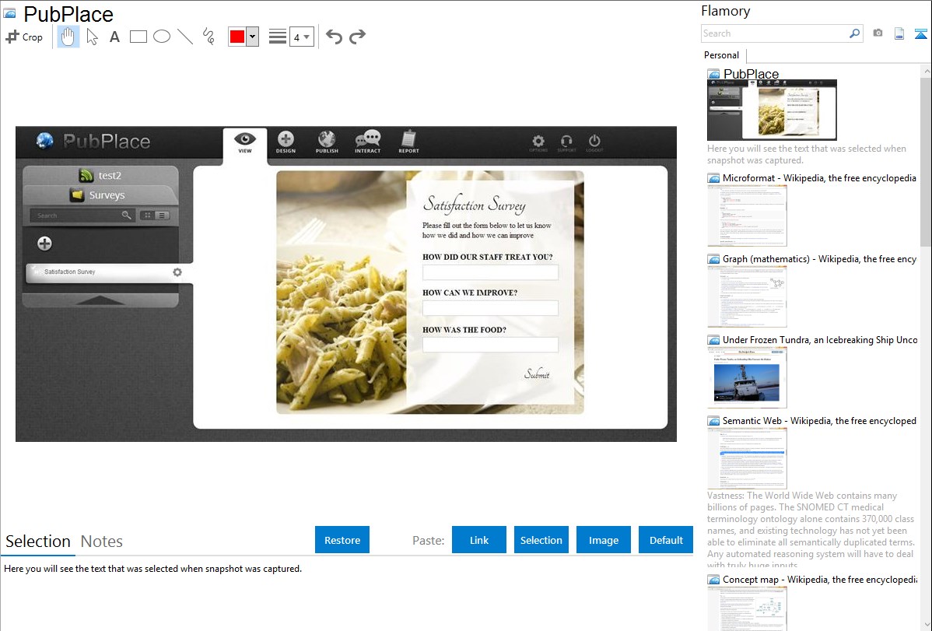Click the Microformat - Wikipedia snapshot title
This screenshot has width=932, height=631.
pyautogui.click(x=819, y=178)
